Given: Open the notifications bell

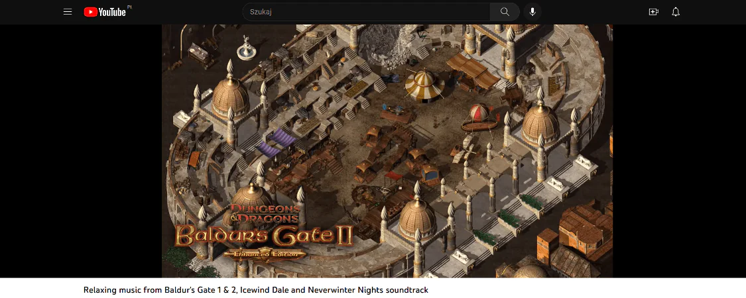Looking at the screenshot, I should 676,12.
